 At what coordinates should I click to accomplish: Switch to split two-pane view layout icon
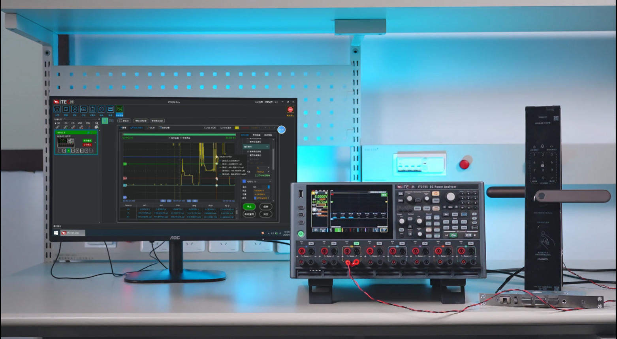point(111,121)
